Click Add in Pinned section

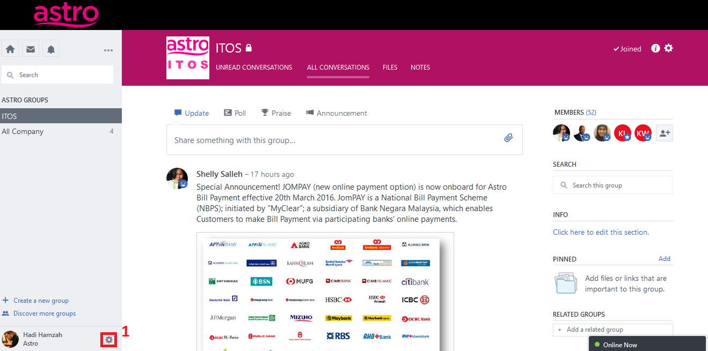tap(665, 259)
